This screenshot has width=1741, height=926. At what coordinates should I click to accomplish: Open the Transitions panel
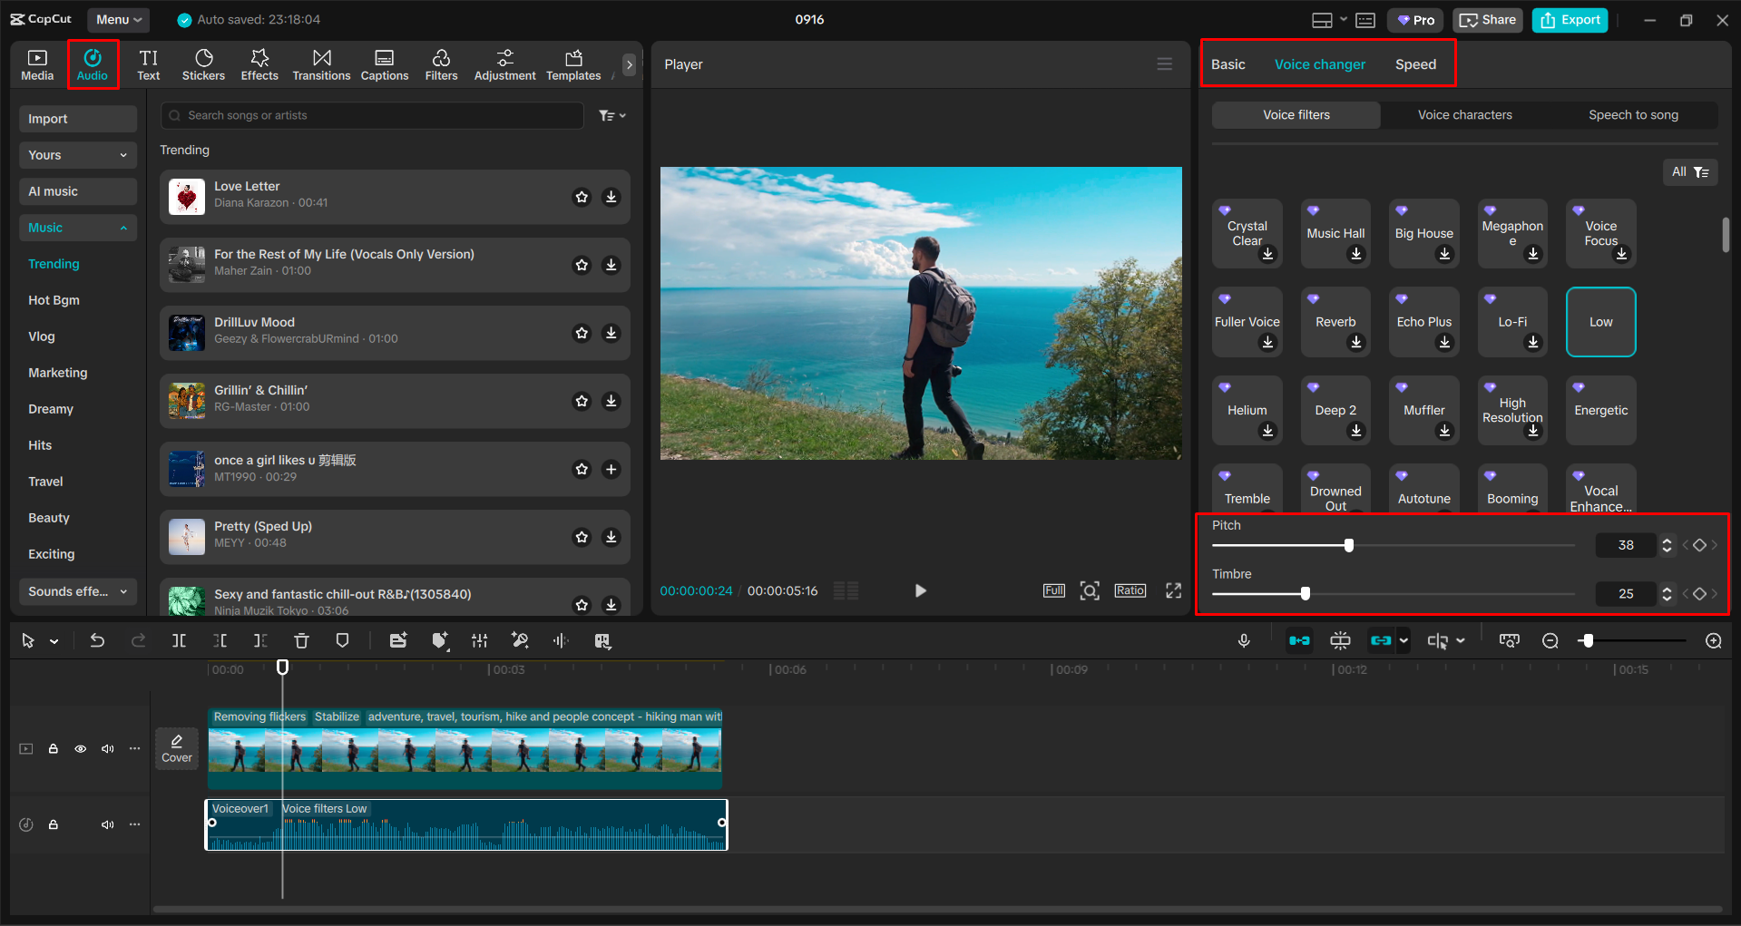(321, 65)
